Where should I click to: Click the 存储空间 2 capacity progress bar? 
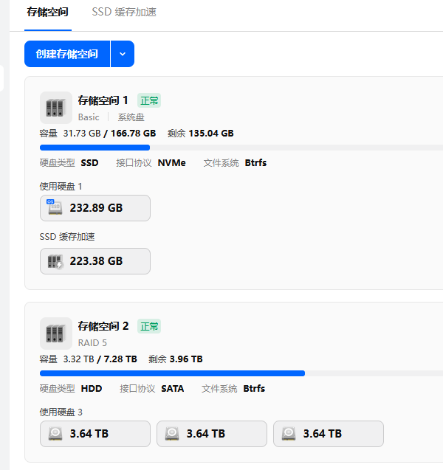tap(241, 373)
